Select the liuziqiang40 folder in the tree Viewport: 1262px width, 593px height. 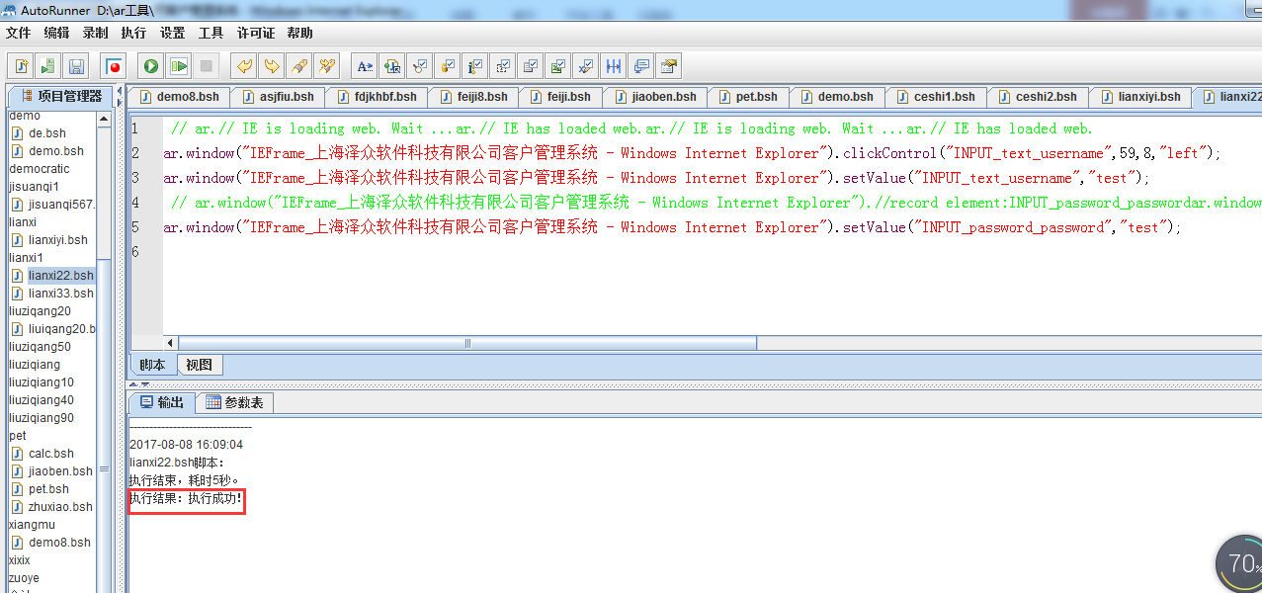click(x=41, y=399)
